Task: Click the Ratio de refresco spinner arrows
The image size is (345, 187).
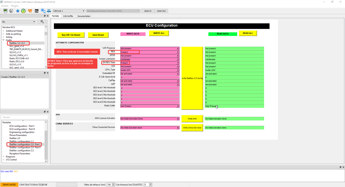Action: (113, 185)
